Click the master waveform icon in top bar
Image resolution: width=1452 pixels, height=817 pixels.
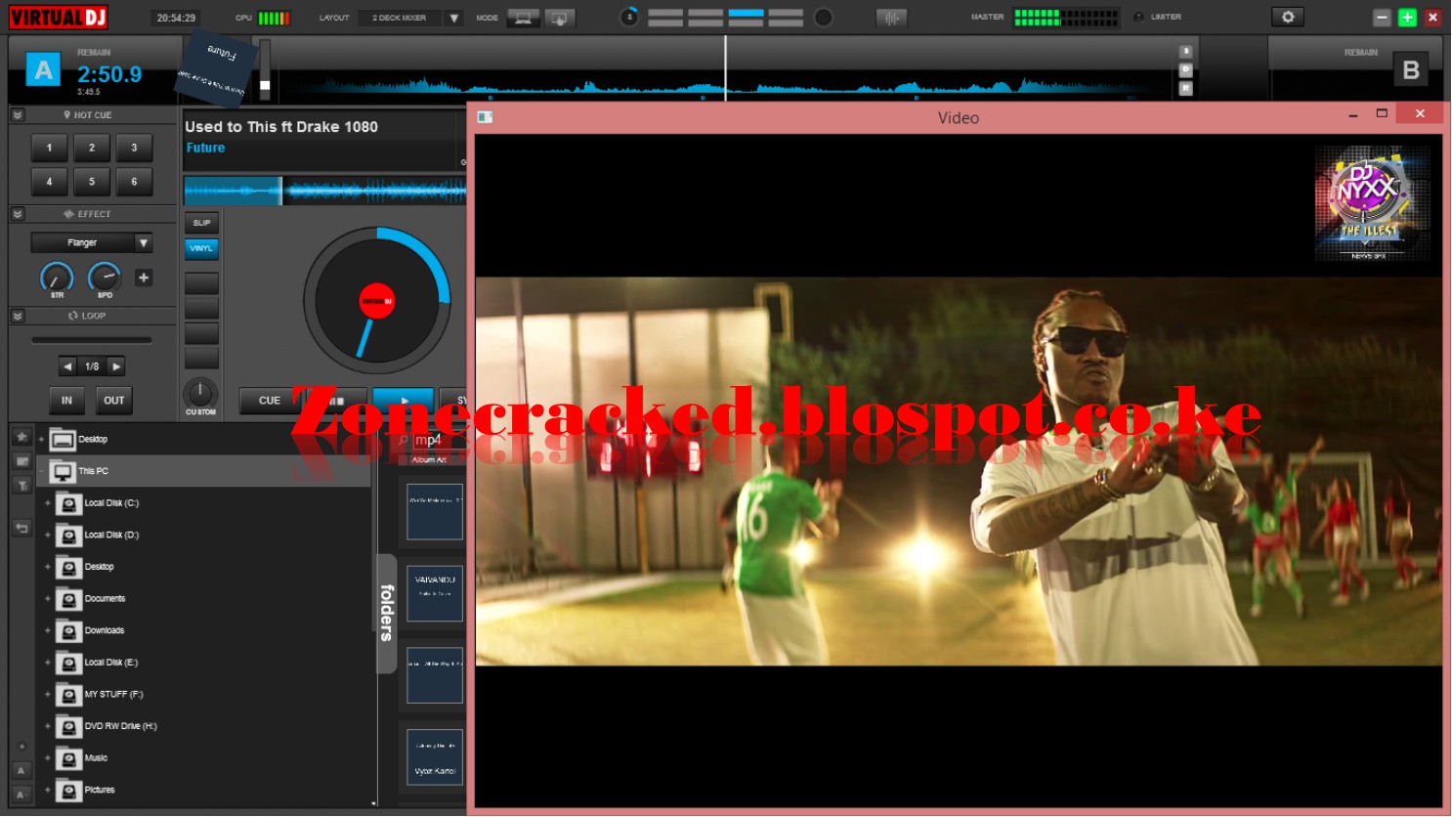coord(891,18)
